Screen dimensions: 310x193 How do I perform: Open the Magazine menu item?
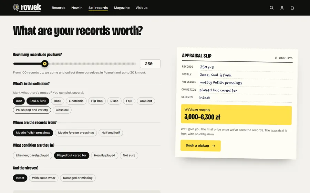click(x=122, y=8)
